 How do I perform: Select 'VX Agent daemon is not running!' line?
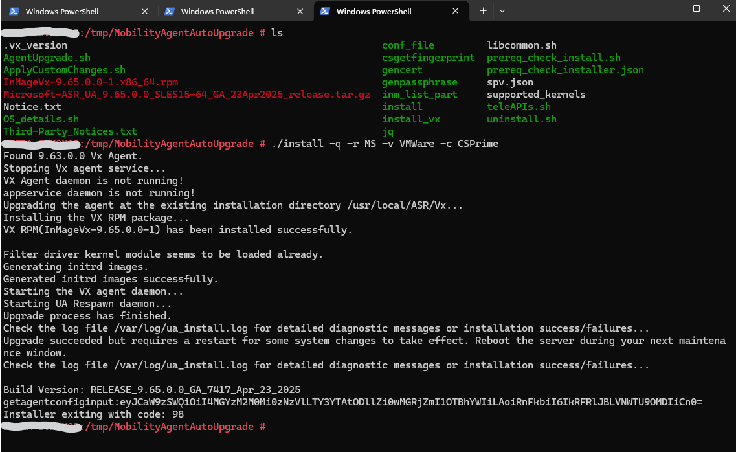93,180
